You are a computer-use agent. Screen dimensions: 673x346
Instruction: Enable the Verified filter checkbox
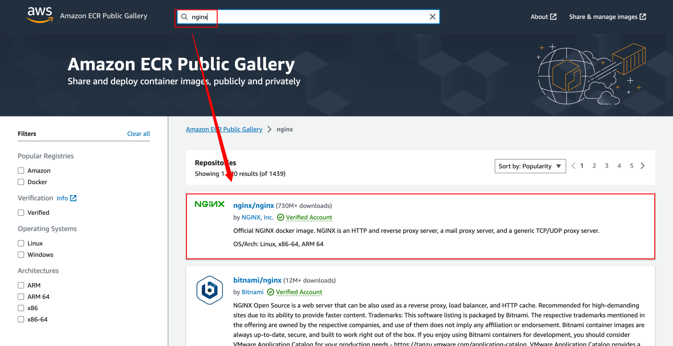(21, 212)
